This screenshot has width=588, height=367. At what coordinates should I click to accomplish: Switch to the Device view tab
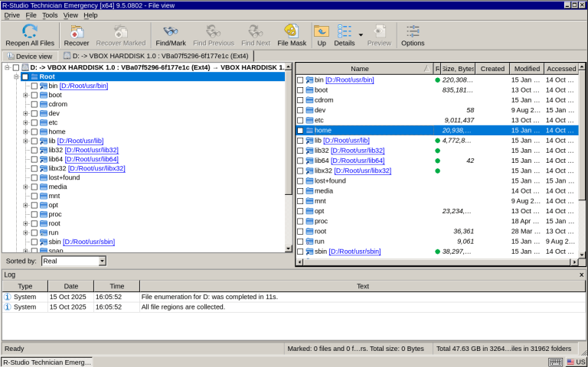(x=30, y=56)
